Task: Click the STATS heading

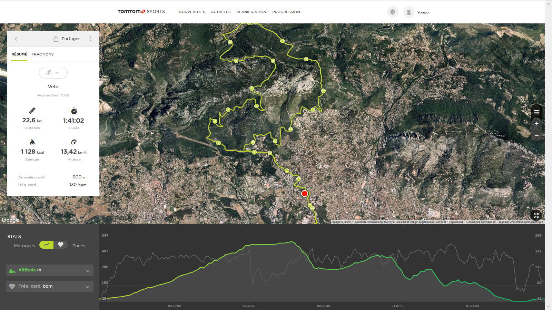Action: [x=14, y=237]
